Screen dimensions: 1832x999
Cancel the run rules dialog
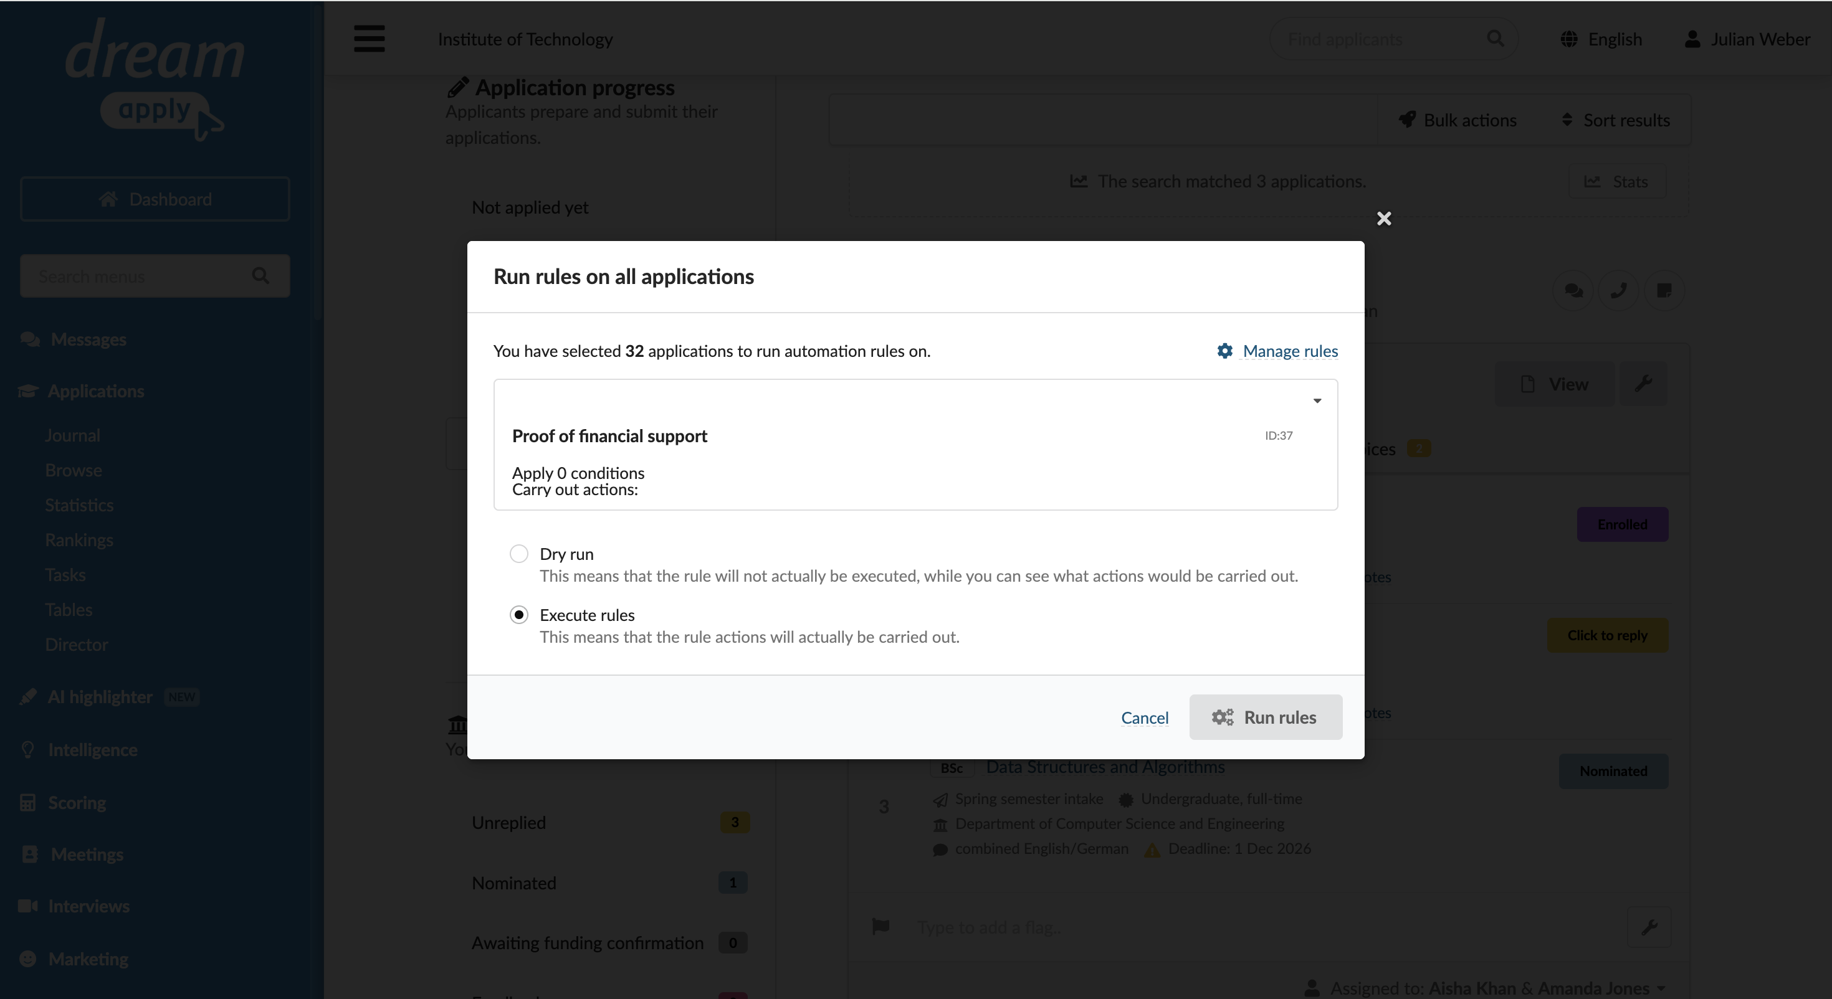tap(1144, 717)
